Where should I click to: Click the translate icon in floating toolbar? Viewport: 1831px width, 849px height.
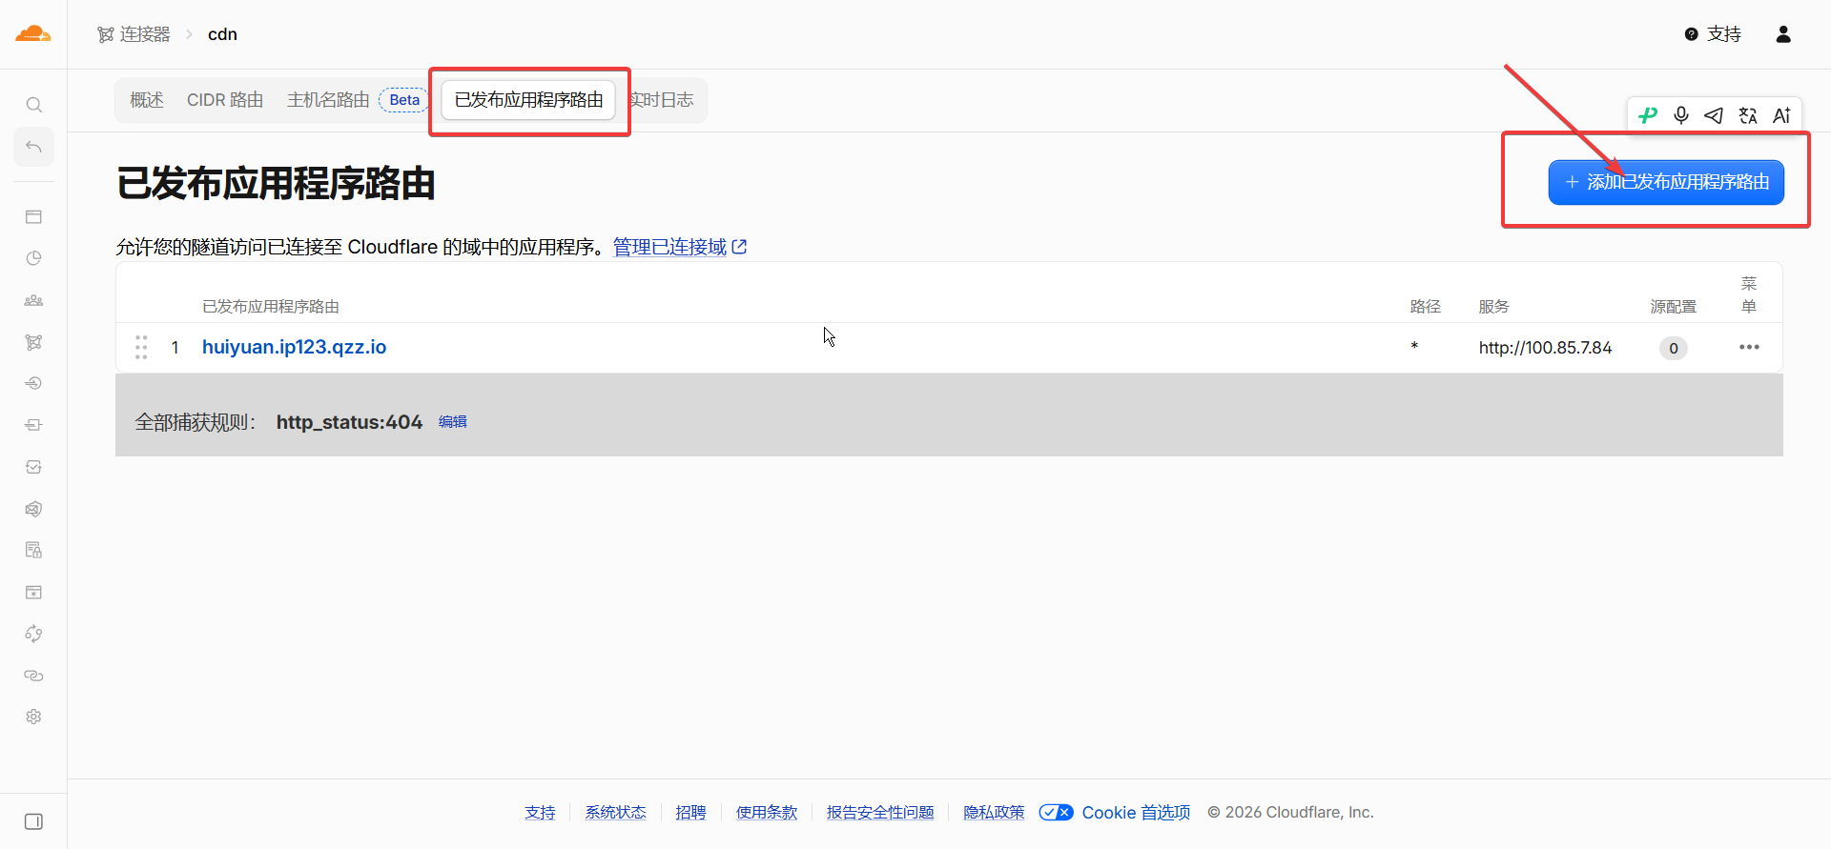tap(1748, 115)
